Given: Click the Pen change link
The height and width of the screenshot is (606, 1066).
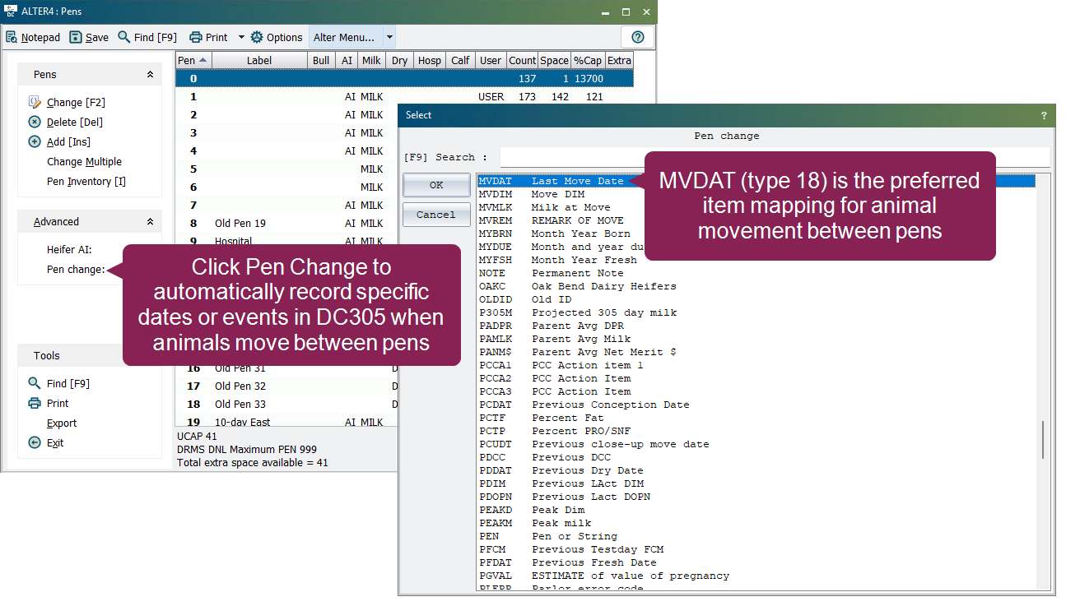Looking at the screenshot, I should point(76,270).
